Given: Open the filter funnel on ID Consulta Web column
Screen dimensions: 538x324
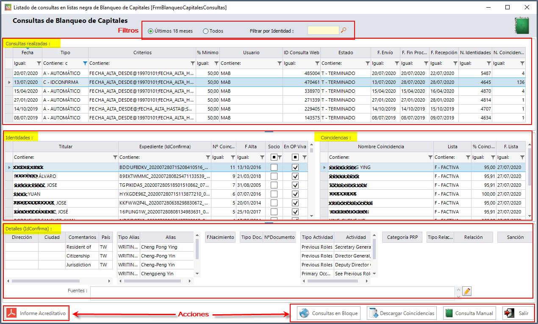Looking at the screenshot, I should [317, 63].
